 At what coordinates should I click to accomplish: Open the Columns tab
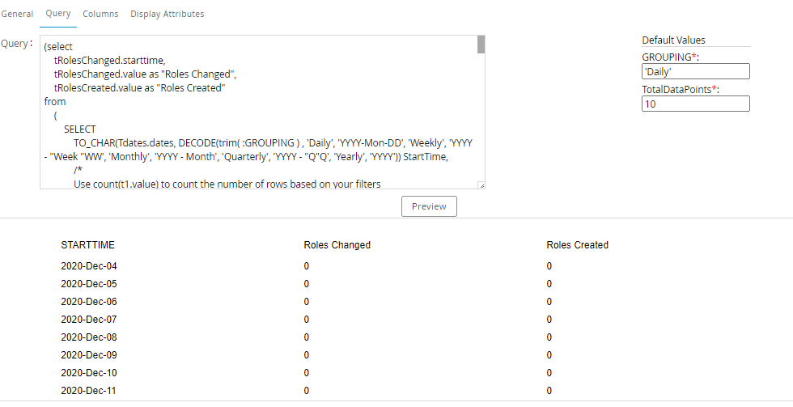click(x=100, y=14)
